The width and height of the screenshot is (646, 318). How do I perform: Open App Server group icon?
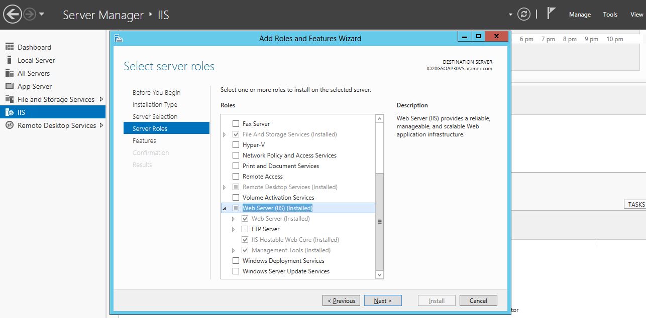coord(10,86)
